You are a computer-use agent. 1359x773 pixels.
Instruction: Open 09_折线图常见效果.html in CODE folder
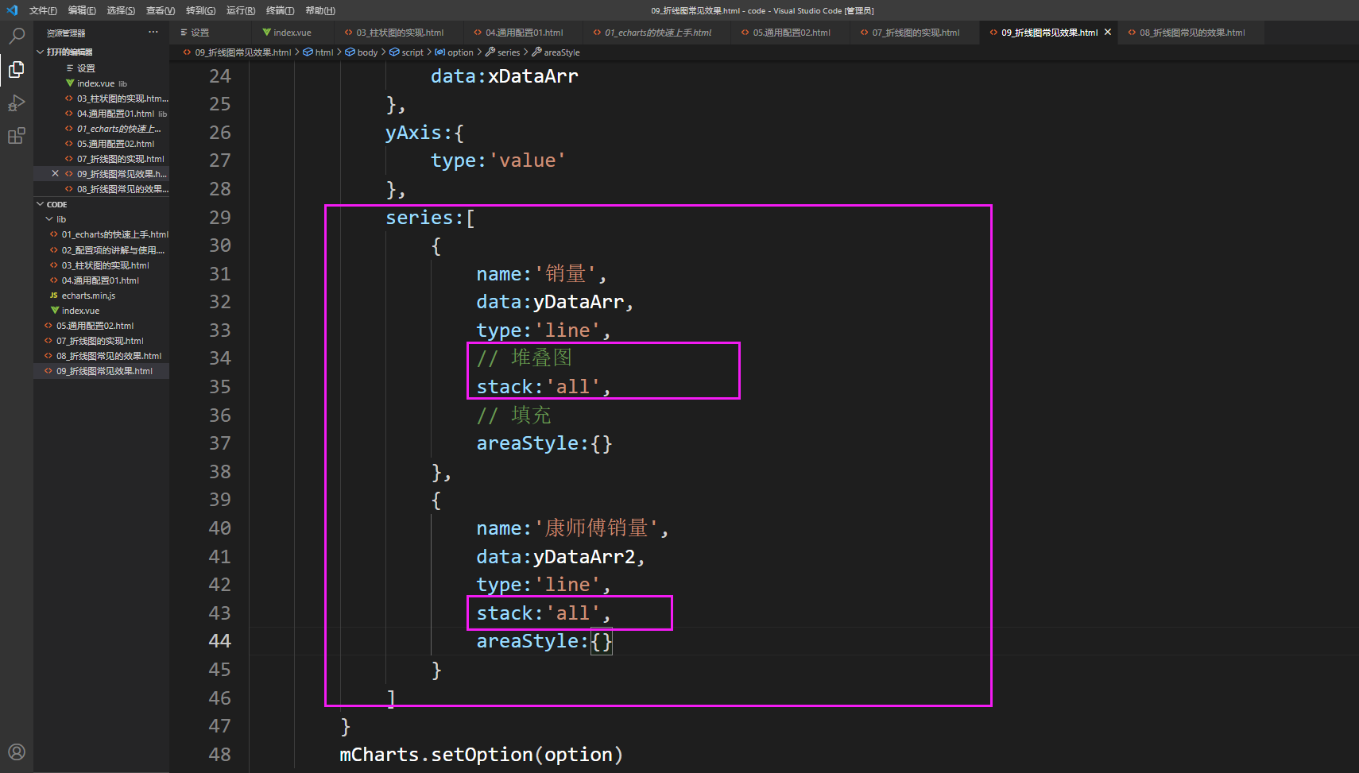(x=102, y=371)
